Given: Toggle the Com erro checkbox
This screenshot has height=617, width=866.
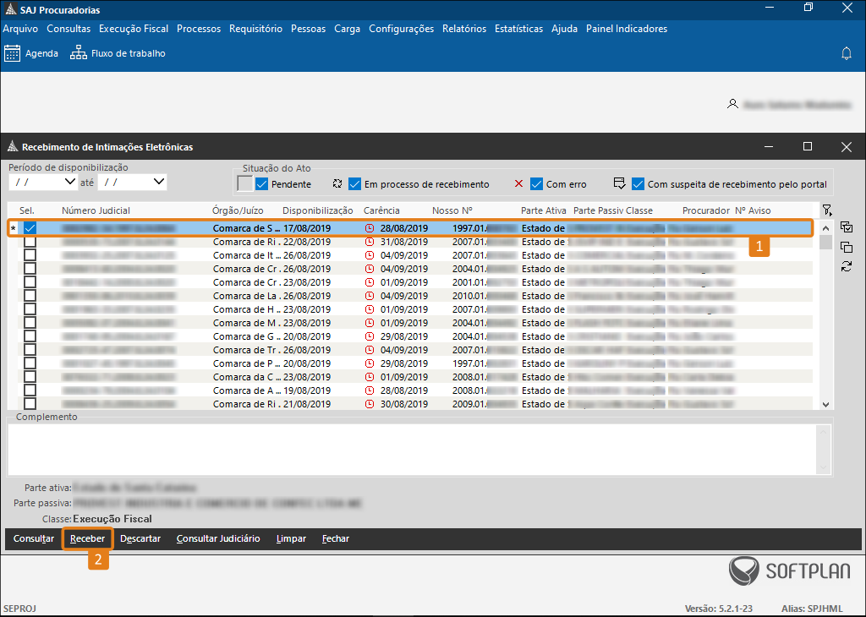Looking at the screenshot, I should tap(536, 183).
